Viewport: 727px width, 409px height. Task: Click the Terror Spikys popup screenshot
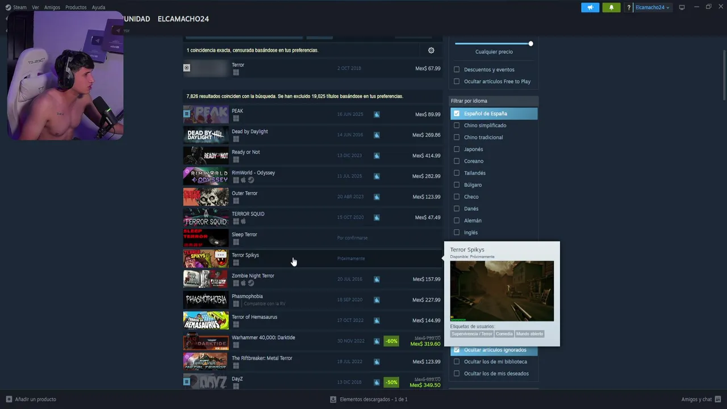click(x=502, y=291)
